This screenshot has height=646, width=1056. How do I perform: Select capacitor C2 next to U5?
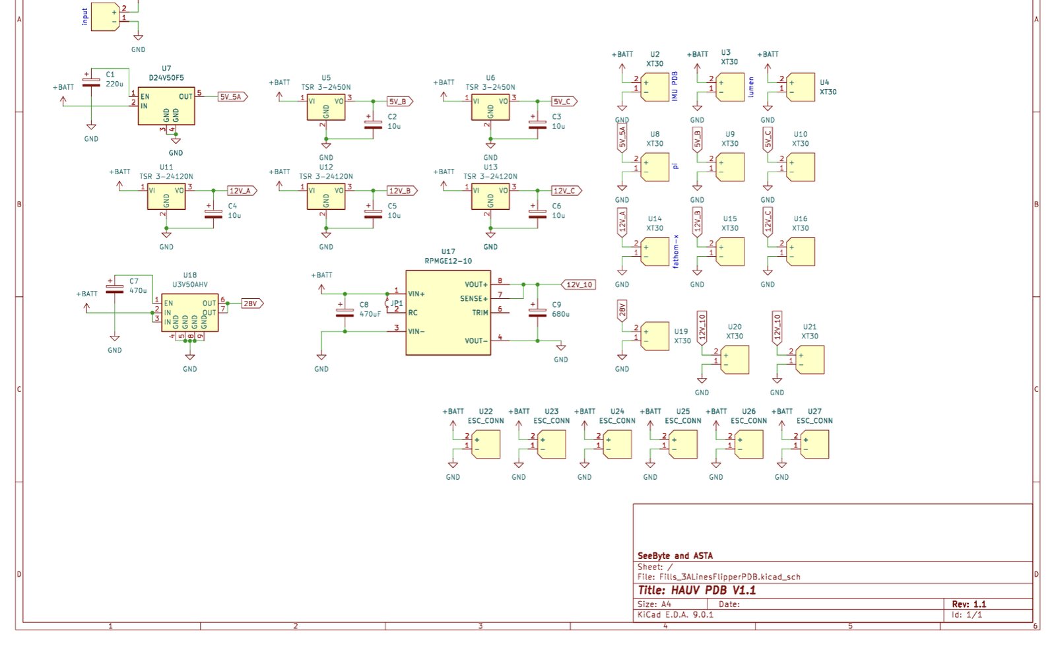tap(374, 123)
